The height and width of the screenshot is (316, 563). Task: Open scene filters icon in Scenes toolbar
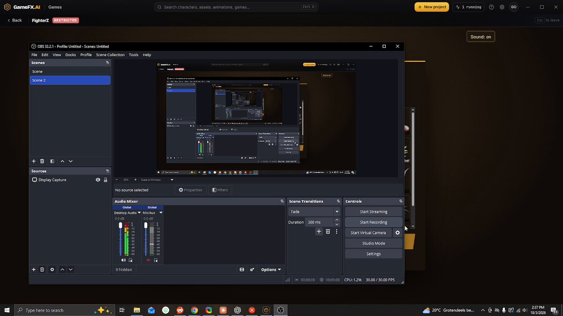pos(52,161)
